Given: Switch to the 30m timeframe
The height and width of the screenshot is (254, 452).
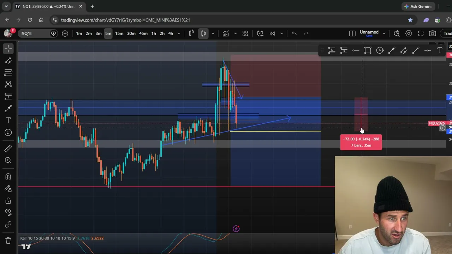Looking at the screenshot, I should coord(131,34).
